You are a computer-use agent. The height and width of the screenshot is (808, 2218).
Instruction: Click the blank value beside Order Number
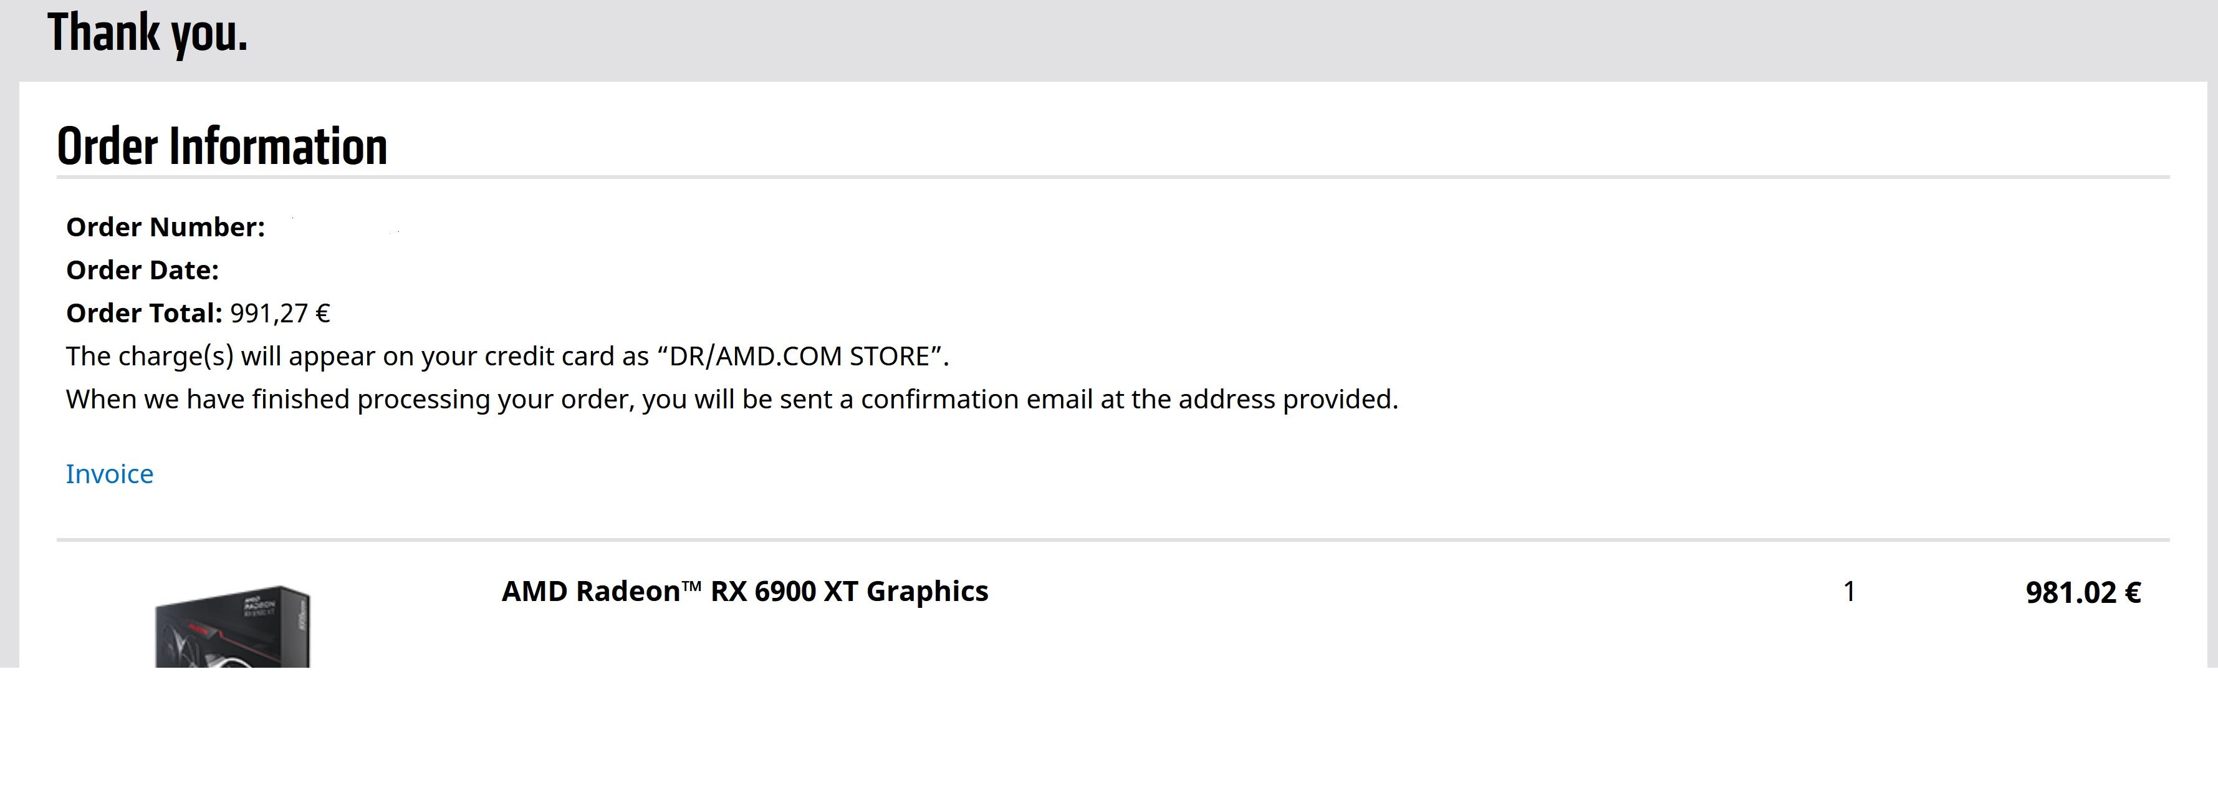coord(344,228)
